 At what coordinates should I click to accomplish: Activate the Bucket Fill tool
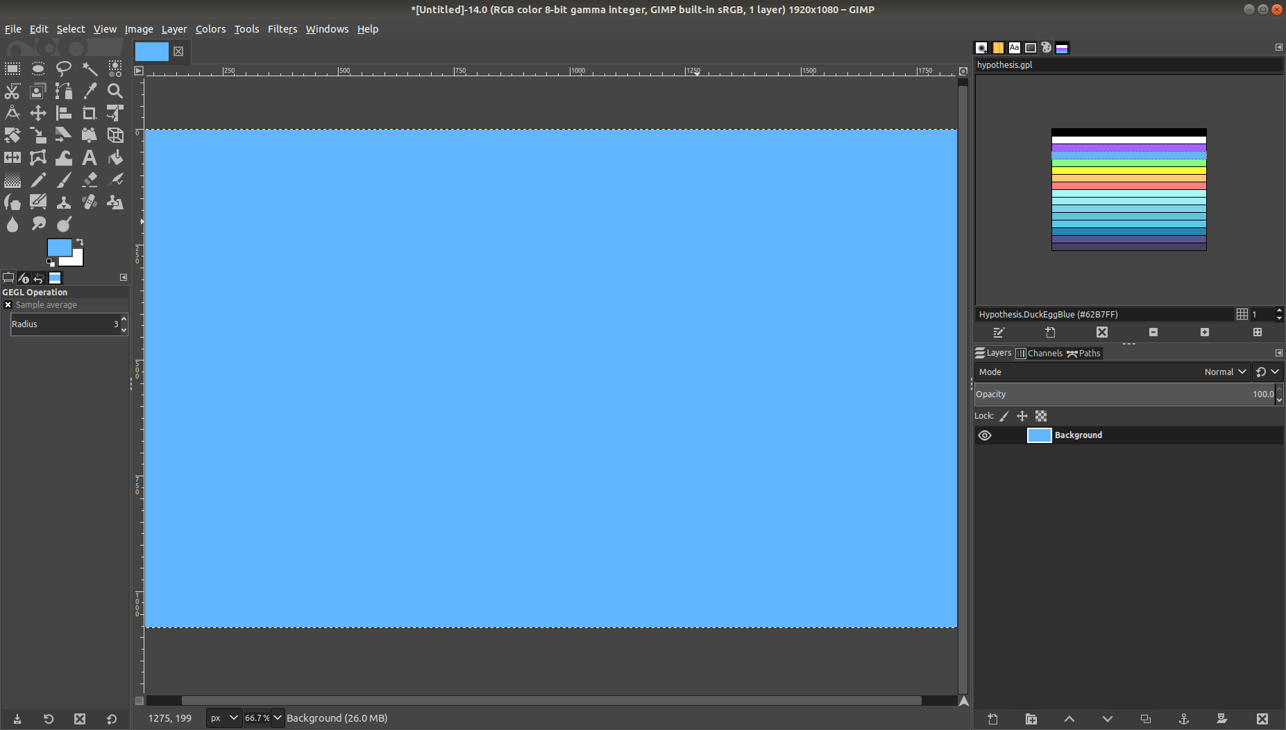[x=115, y=158]
